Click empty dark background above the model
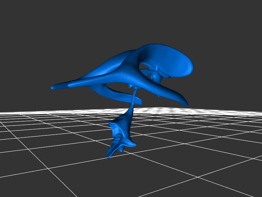The height and width of the screenshot is (197, 262). click(x=131, y=23)
